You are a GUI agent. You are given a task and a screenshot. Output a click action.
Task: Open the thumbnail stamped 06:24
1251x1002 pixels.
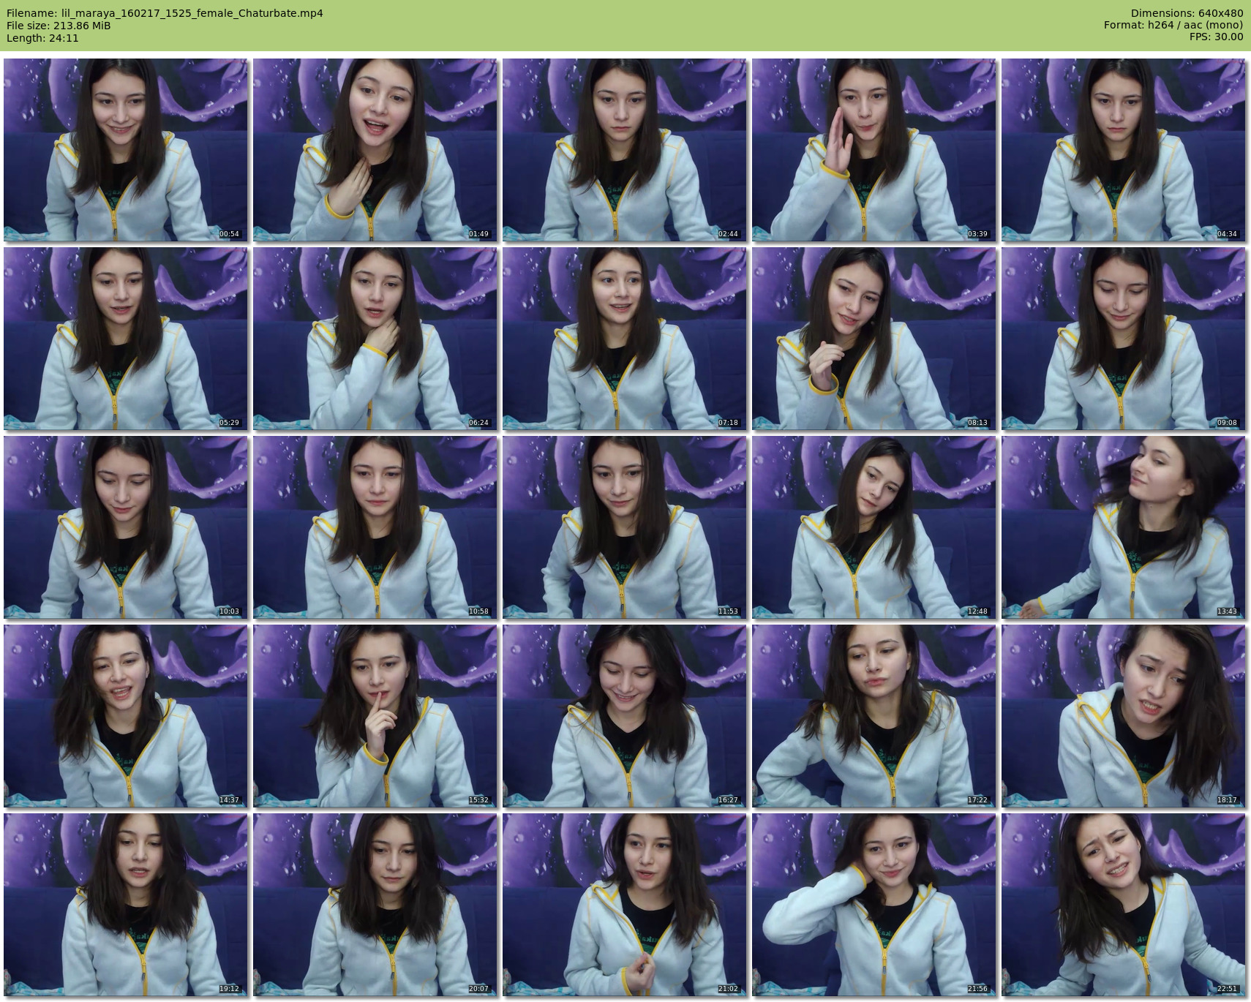coord(375,339)
